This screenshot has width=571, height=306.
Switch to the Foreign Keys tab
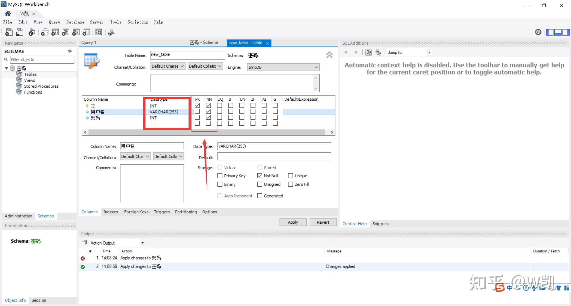pos(136,212)
